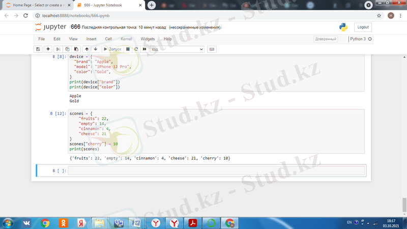
Task: Open a new browser tab
Action: (152, 5)
